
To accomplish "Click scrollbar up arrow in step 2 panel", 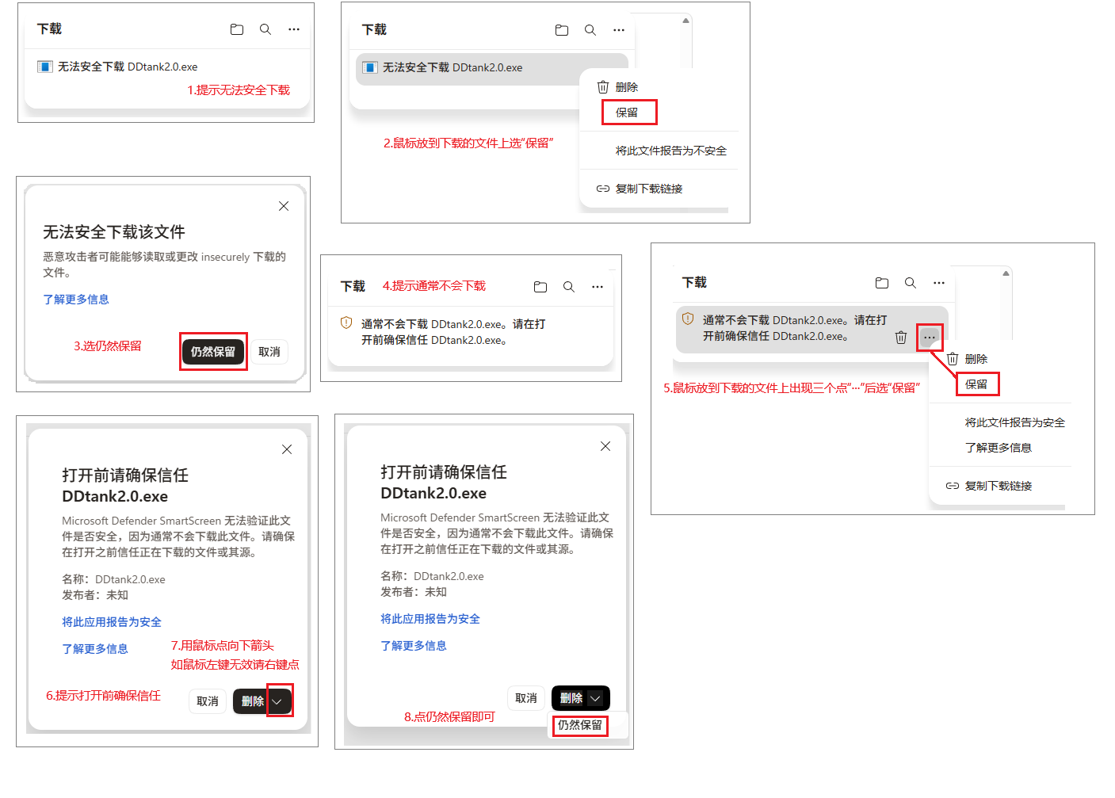I will (x=686, y=21).
